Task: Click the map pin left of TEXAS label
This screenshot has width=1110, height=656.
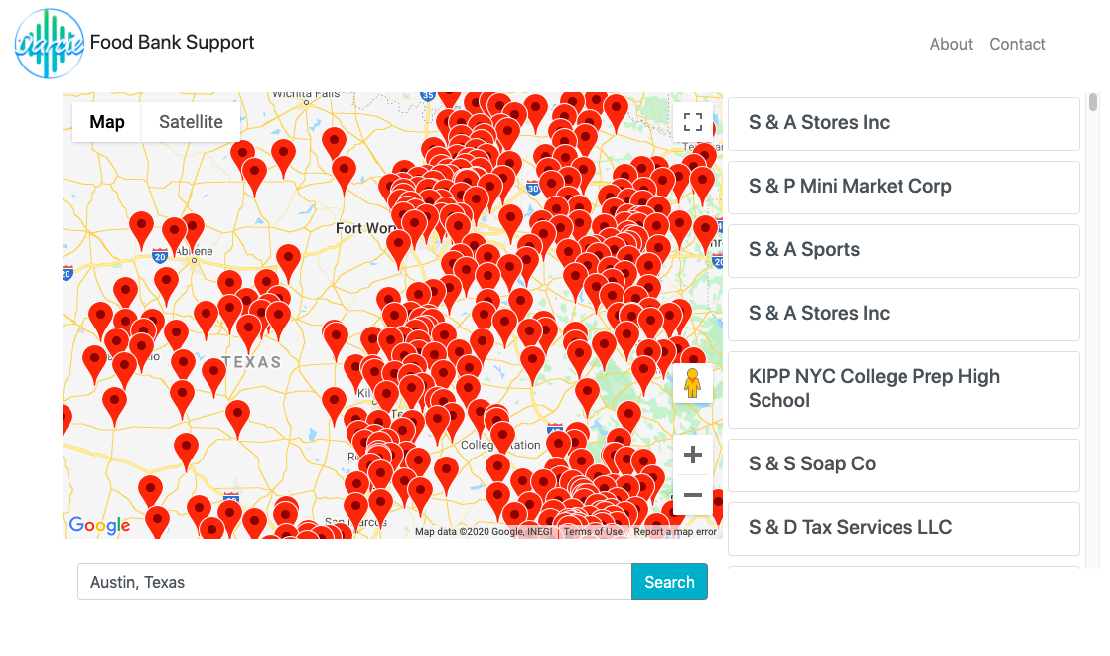Action: (x=213, y=371)
